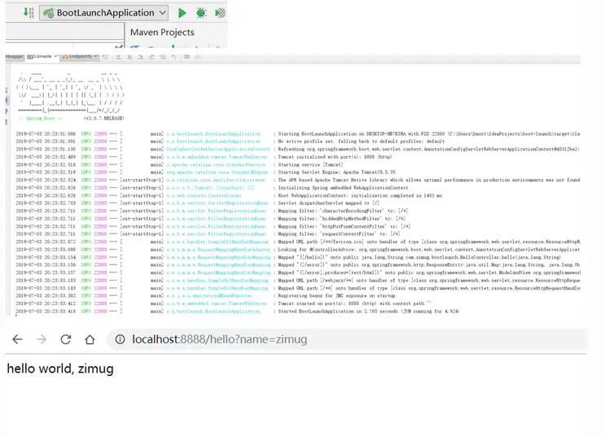The image size is (605, 436).
Task: Select log line 'Tomcat initialized with port(s): 8888'
Action: tap(204, 157)
